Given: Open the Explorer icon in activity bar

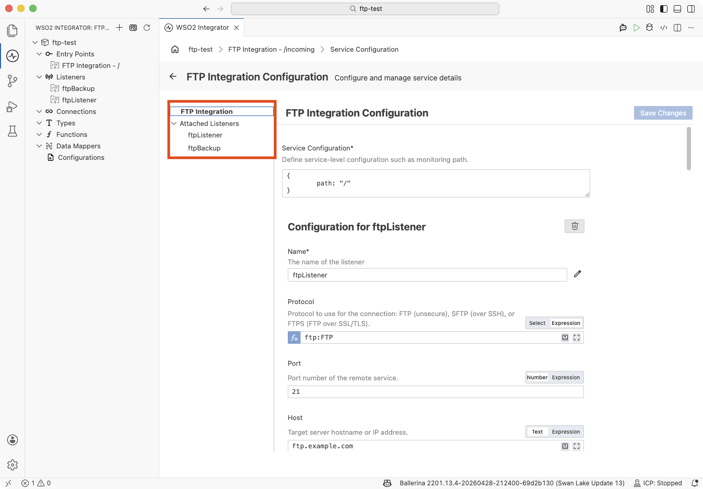Looking at the screenshot, I should 13,31.
